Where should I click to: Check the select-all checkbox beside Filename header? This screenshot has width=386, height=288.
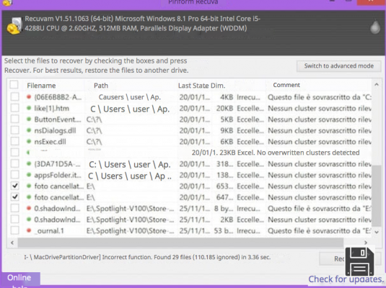pyautogui.click(x=14, y=85)
